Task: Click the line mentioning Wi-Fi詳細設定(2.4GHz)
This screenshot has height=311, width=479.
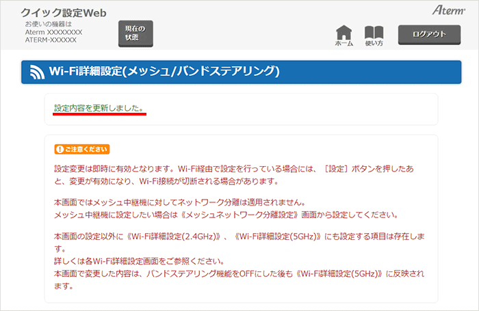Action: coord(239,235)
